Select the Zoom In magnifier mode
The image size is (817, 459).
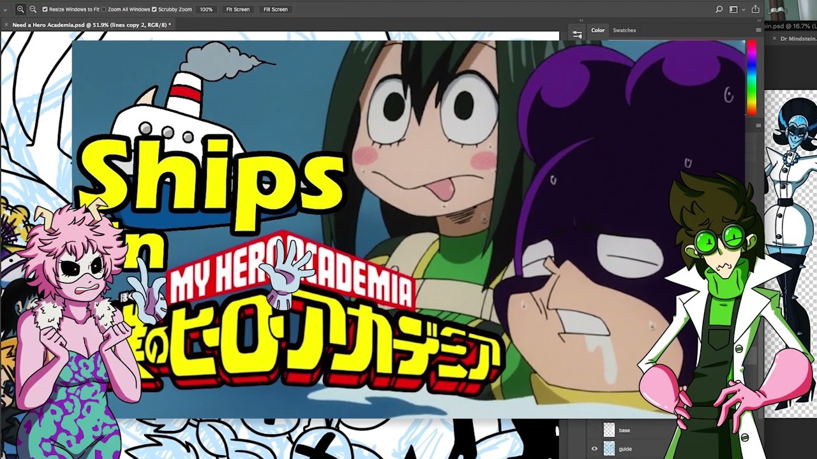tap(20, 9)
